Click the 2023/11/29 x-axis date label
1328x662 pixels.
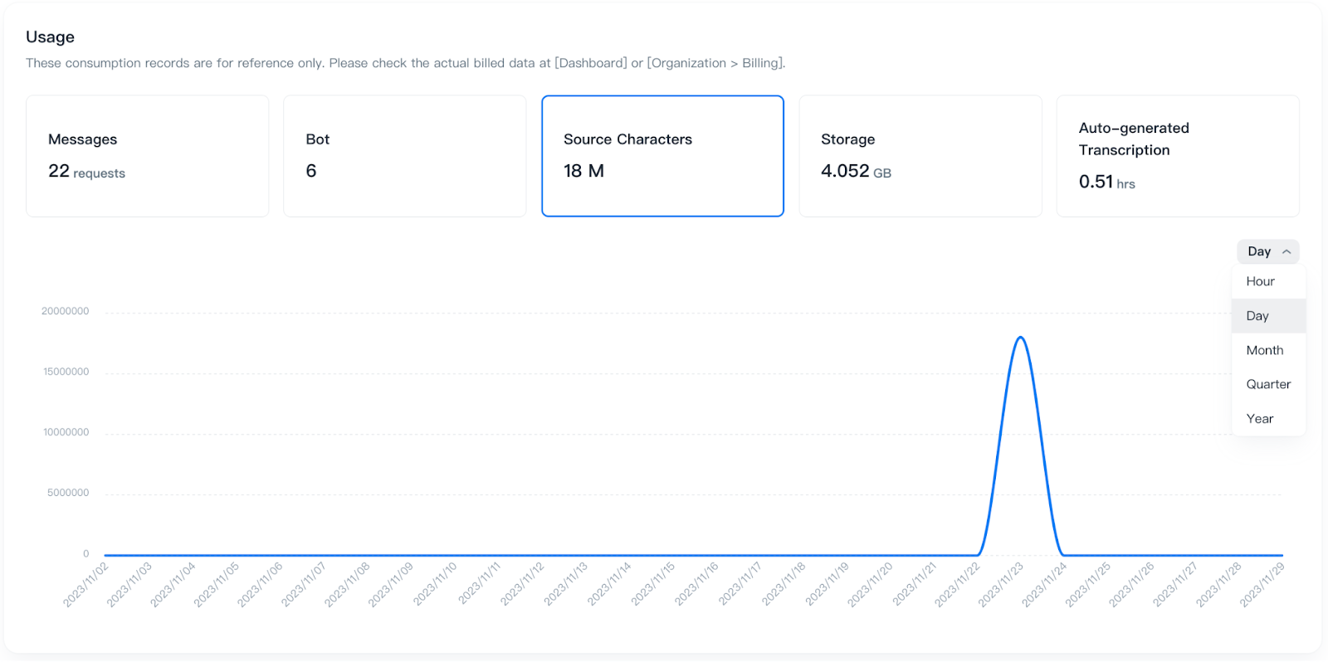click(x=1262, y=584)
